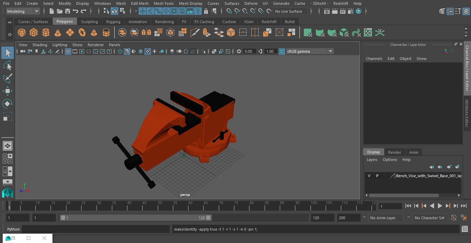This screenshot has height=243, width=471.
Task: Activate the Select tool arrow
Action: (8, 53)
